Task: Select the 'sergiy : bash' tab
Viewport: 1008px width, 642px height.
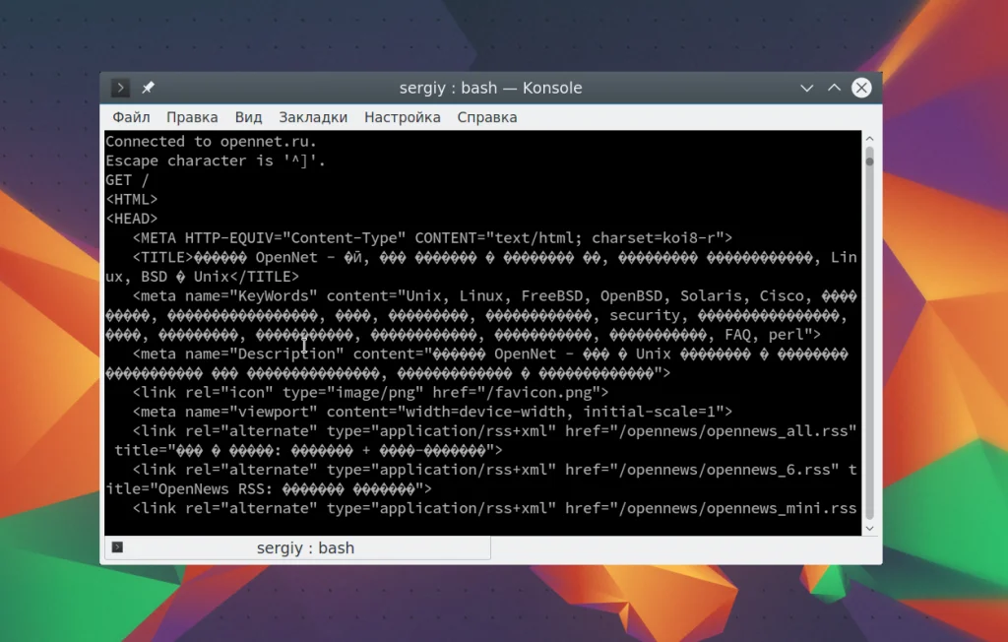Action: [297, 547]
